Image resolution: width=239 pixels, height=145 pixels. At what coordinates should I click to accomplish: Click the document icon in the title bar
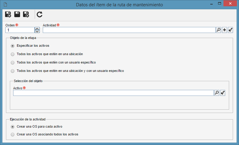(x=5, y=4)
